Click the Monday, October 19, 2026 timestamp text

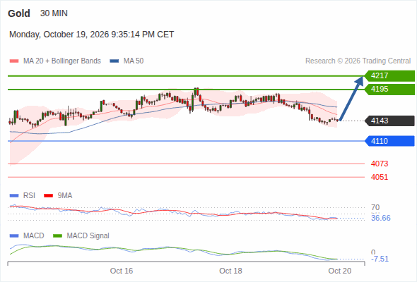pos(91,35)
